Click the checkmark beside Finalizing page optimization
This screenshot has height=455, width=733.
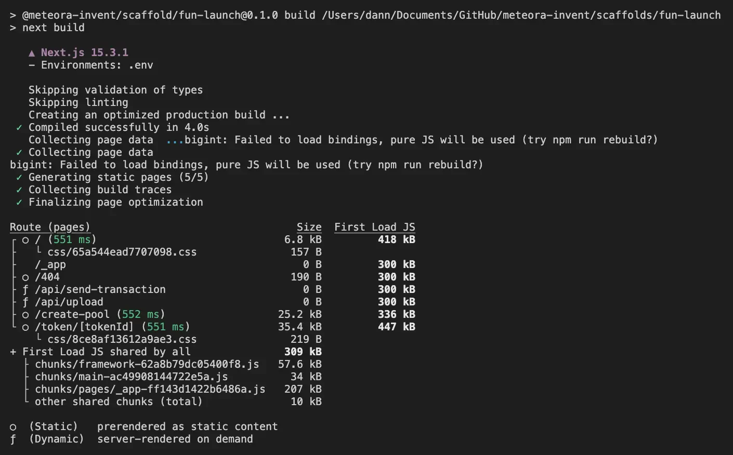coord(19,203)
